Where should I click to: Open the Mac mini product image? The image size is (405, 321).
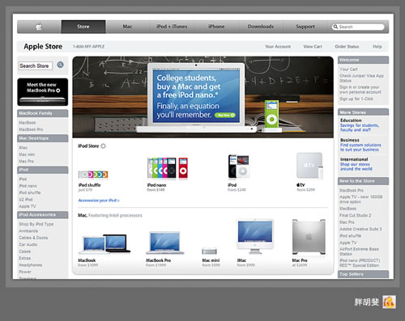(x=210, y=251)
